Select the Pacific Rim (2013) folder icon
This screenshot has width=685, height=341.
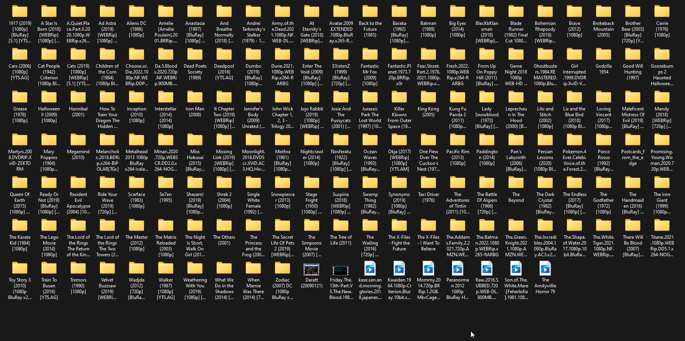click(x=458, y=140)
